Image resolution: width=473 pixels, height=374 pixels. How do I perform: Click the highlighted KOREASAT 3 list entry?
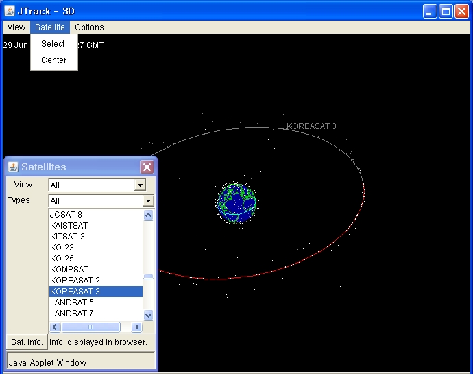click(x=96, y=291)
